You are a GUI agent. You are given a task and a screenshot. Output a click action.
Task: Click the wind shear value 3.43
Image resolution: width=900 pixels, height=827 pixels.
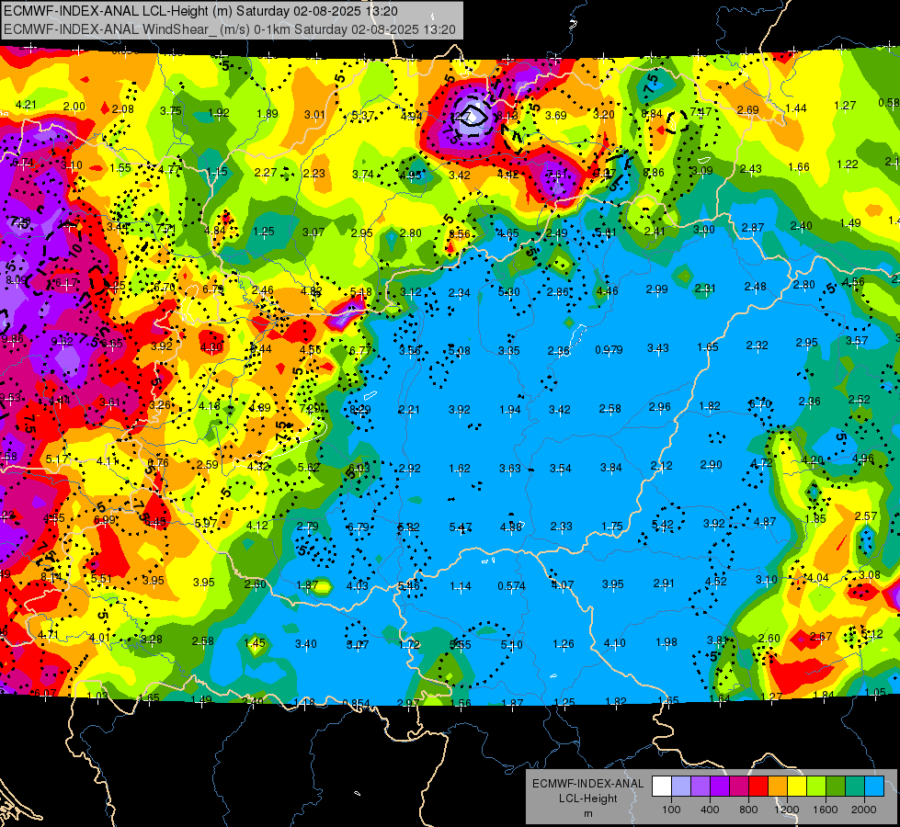coord(658,347)
